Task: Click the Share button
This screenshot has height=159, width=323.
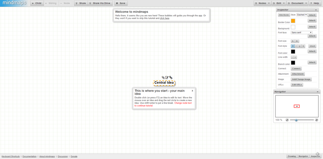Action: tap(81, 3)
